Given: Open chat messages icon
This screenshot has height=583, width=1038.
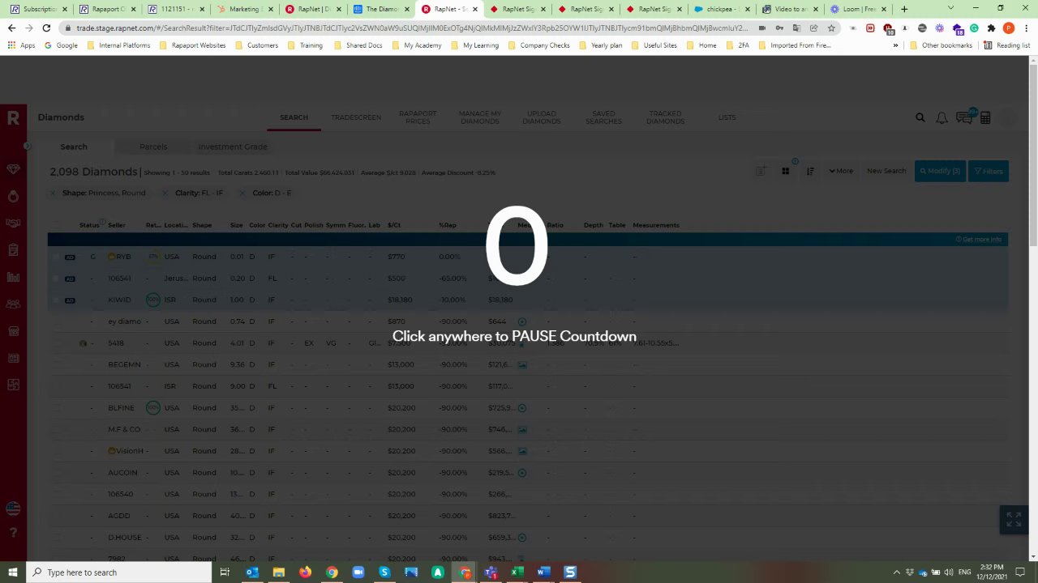Looking at the screenshot, I should tap(964, 117).
